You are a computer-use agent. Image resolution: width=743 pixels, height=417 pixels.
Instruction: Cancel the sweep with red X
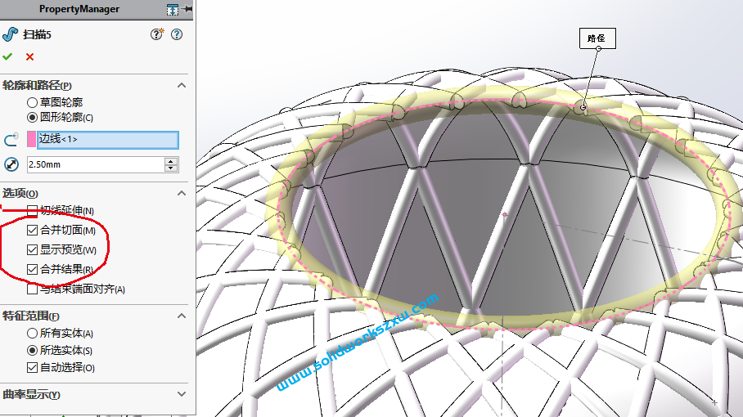tap(29, 56)
